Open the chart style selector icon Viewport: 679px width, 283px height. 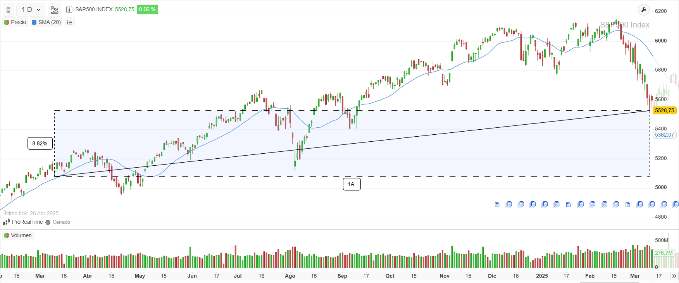coord(54,10)
